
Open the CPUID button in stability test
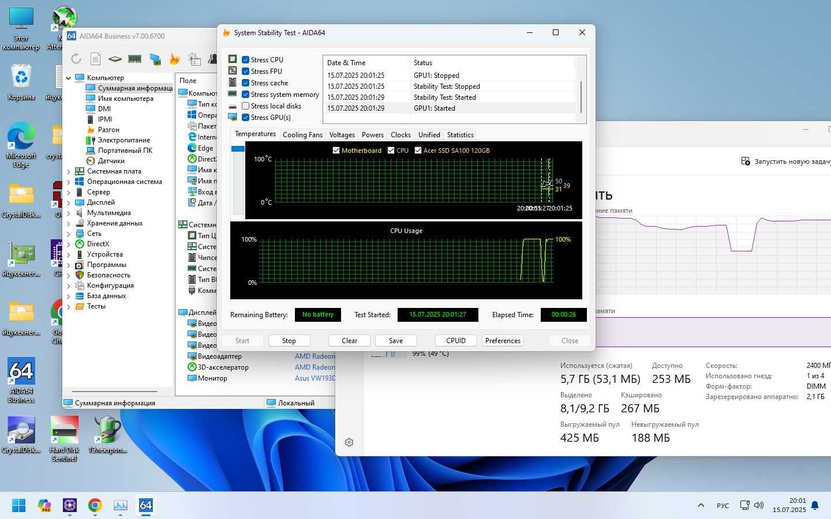coord(456,341)
